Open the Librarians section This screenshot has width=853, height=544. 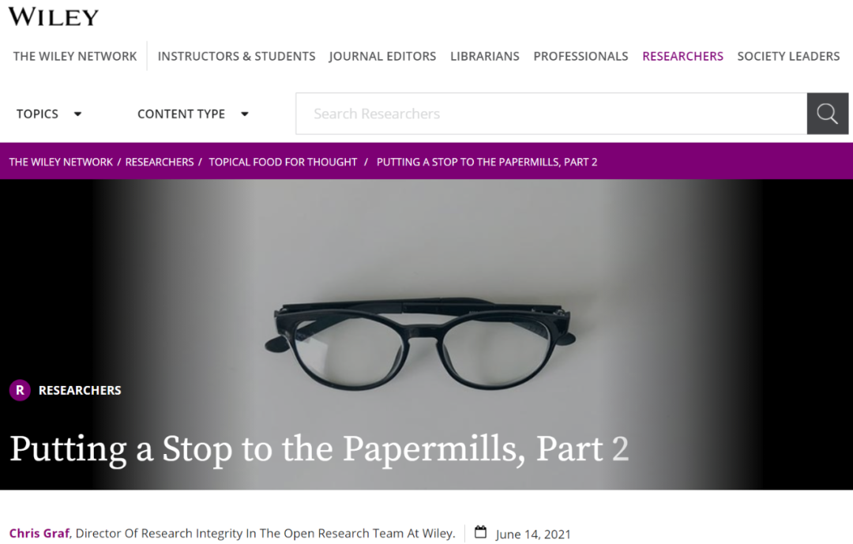485,56
